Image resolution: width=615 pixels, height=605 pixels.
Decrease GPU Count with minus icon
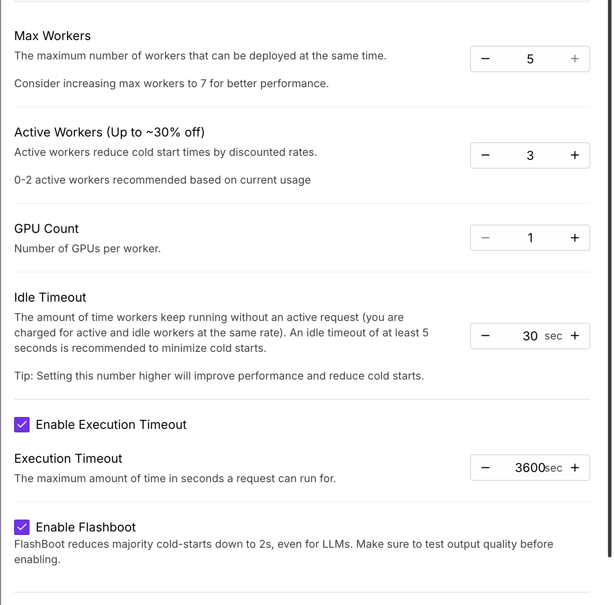485,238
